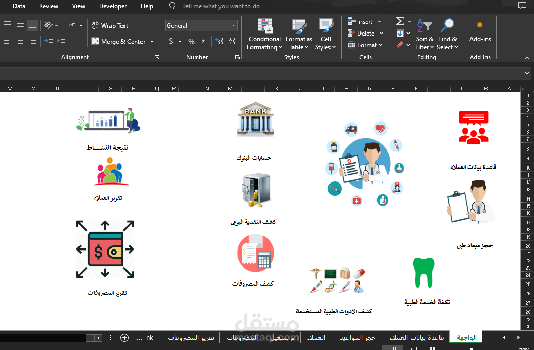
Task: Click the doctor icon for حجز ميعاد طبى
Action: (471, 201)
